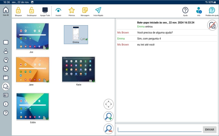The width and height of the screenshot is (219, 136).
Task: Click the status bar clock 16:36
Action: tap(7, 2)
